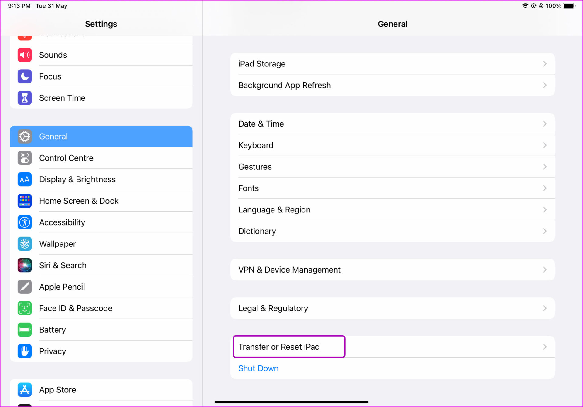Open the Accessibility settings icon
The width and height of the screenshot is (583, 407).
25,222
